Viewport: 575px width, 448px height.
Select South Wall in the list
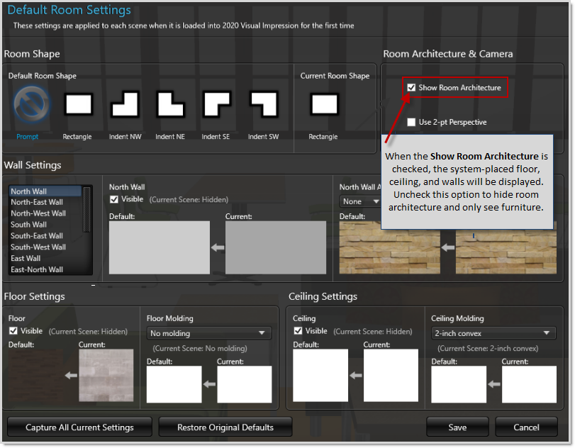coord(45,225)
